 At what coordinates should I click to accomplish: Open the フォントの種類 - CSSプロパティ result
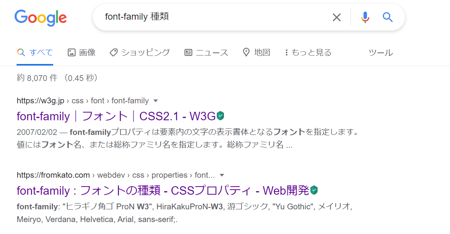163,191
